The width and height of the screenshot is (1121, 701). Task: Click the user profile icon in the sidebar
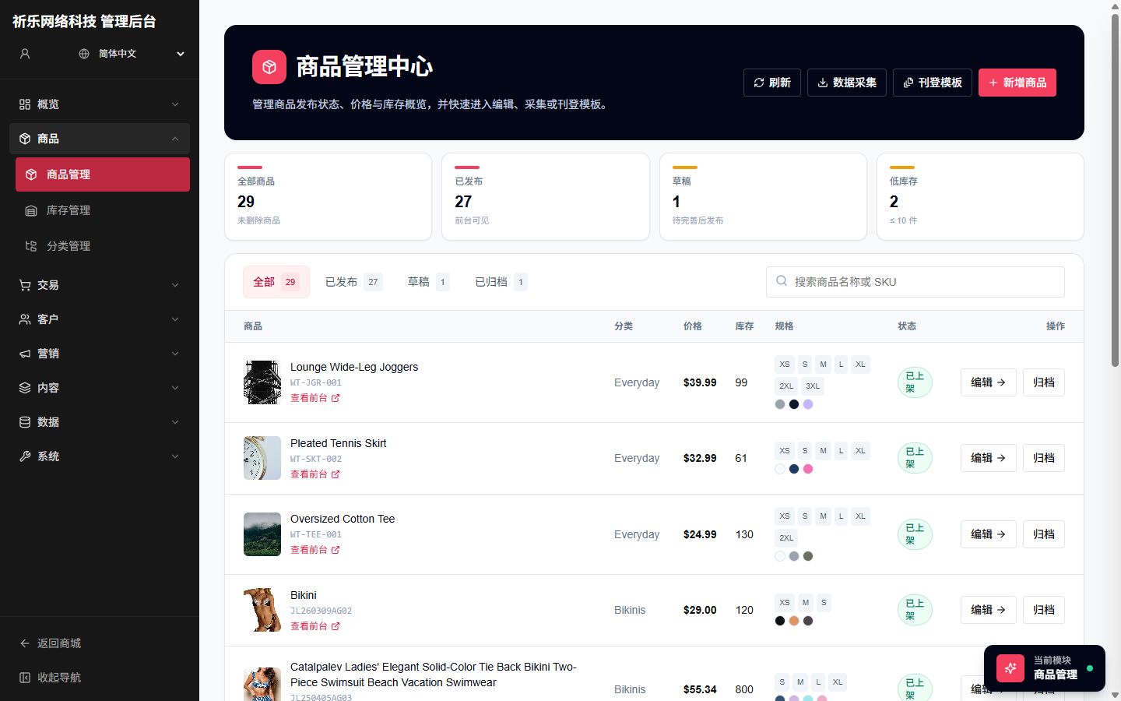point(25,54)
